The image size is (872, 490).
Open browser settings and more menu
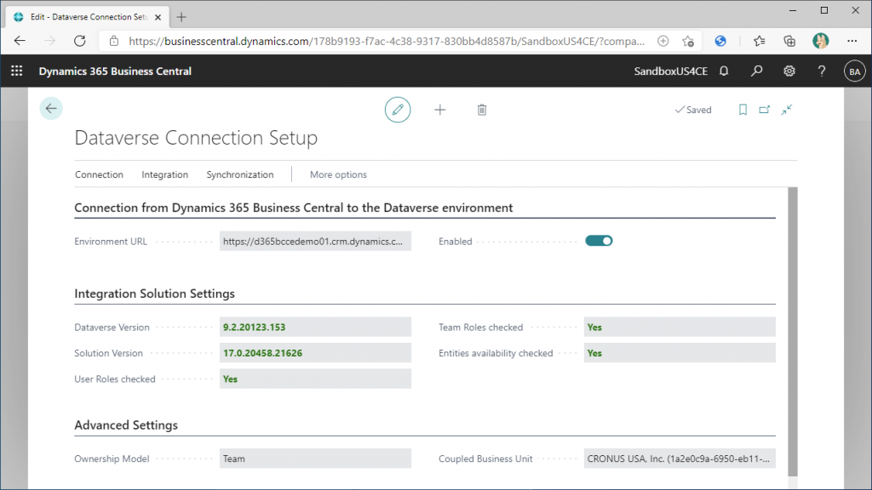[852, 41]
